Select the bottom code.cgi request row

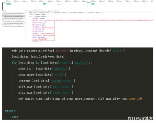(13, 26)
